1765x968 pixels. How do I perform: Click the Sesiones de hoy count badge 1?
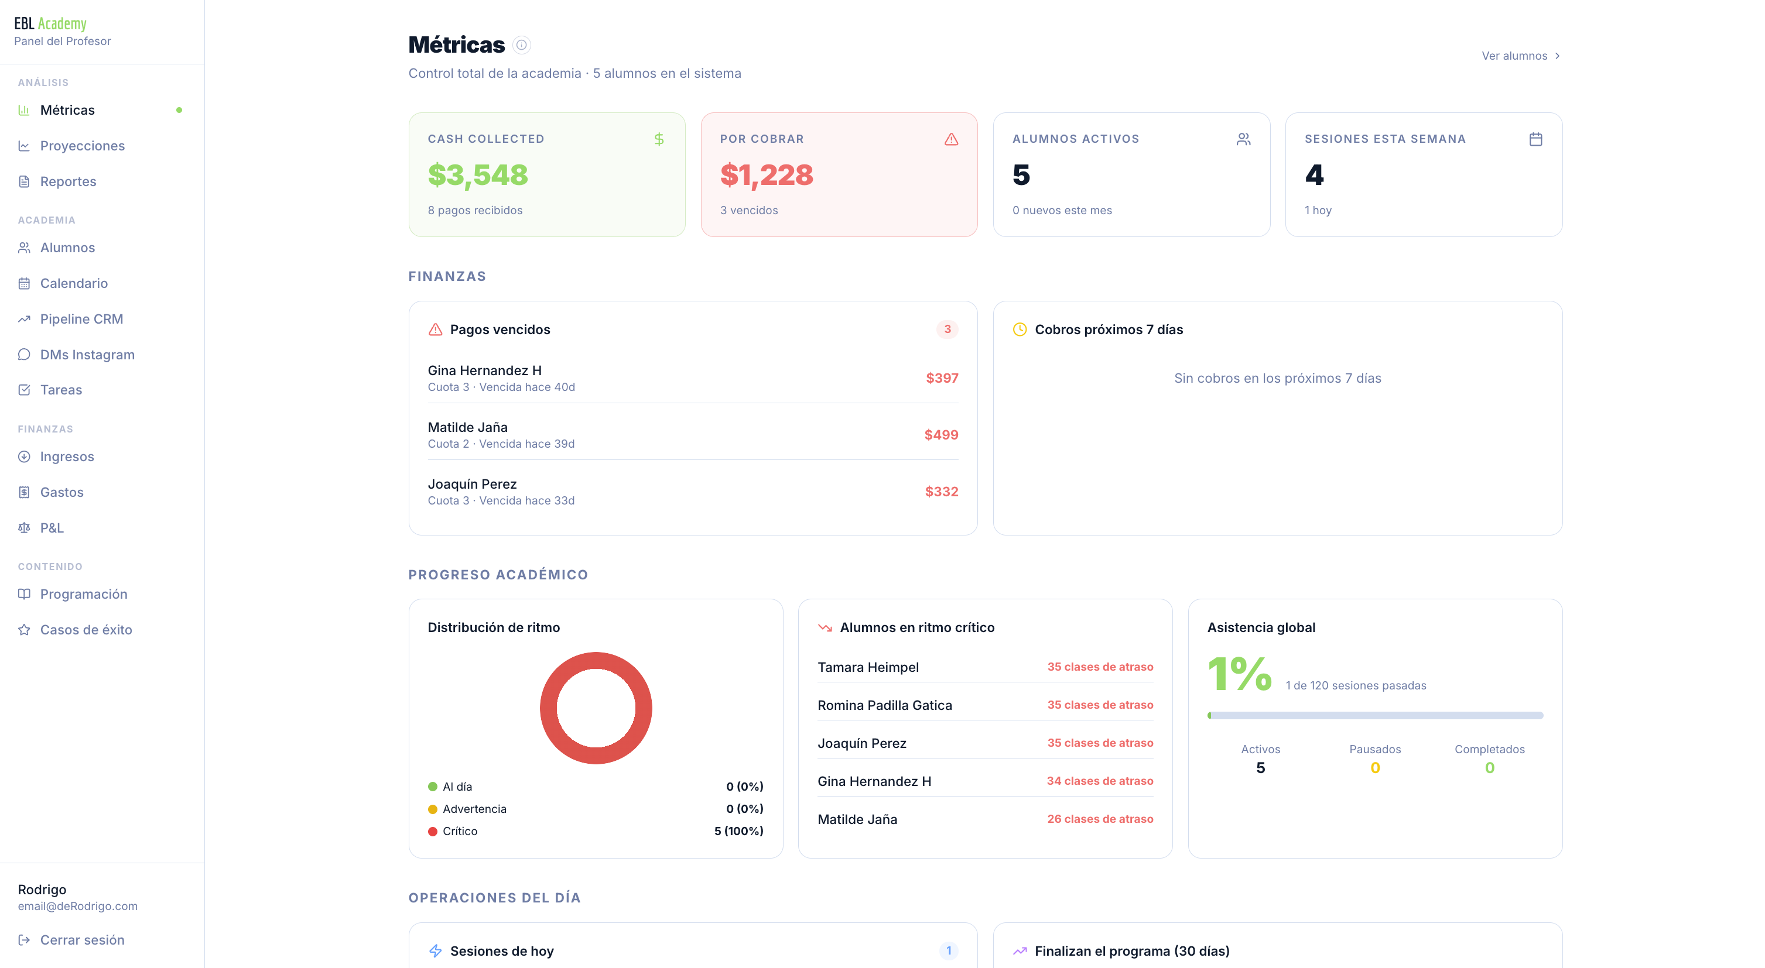click(x=949, y=951)
